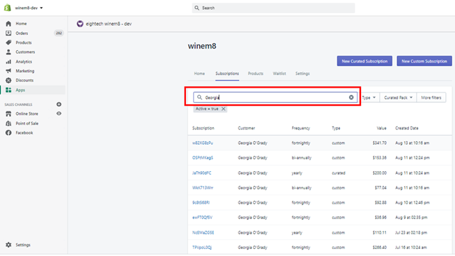Go to Marketing in the sidebar

pos(25,71)
